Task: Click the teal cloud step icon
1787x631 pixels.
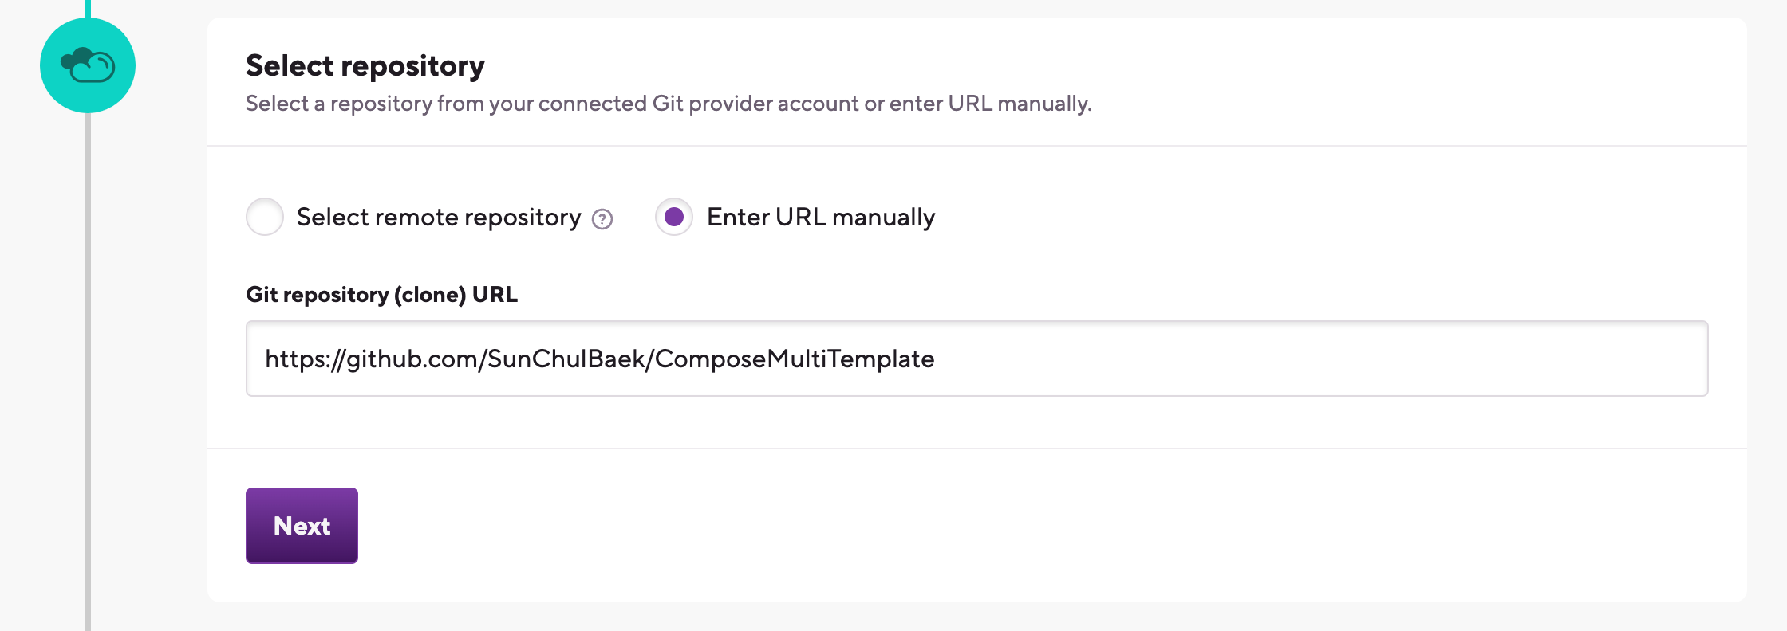Action: click(88, 65)
